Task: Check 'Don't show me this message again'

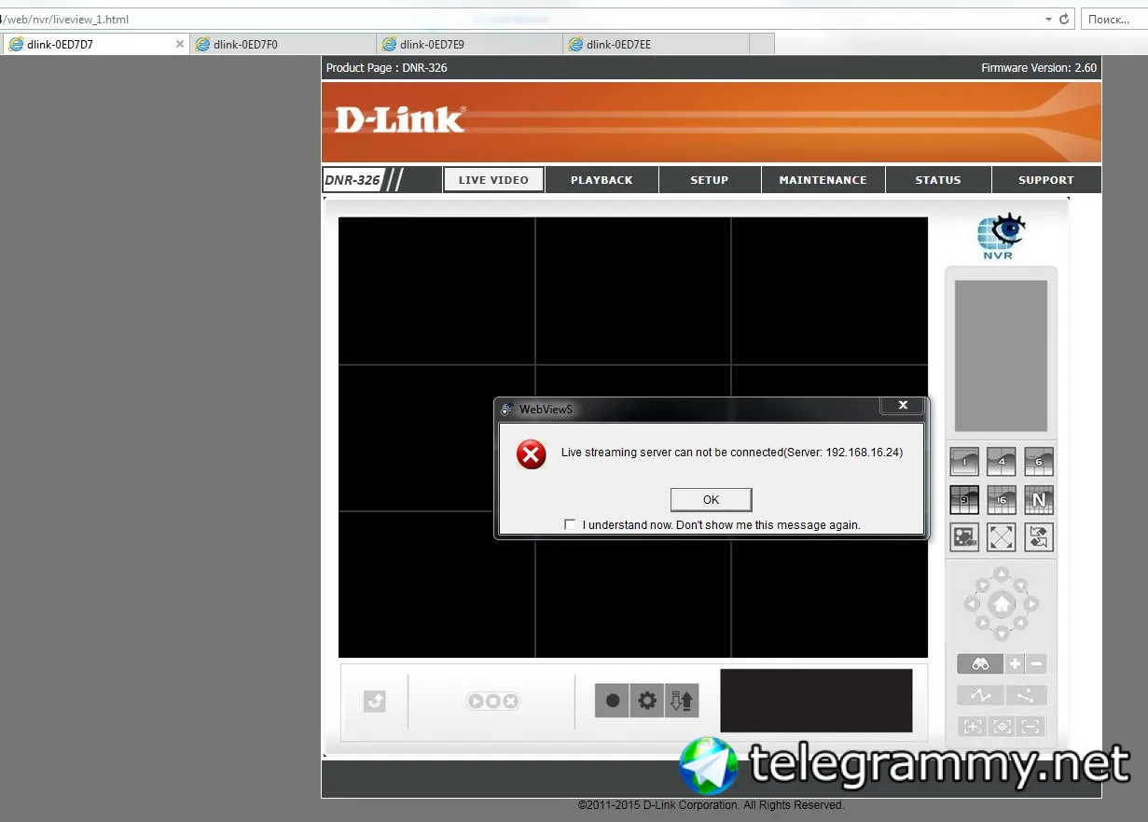Action: [571, 525]
